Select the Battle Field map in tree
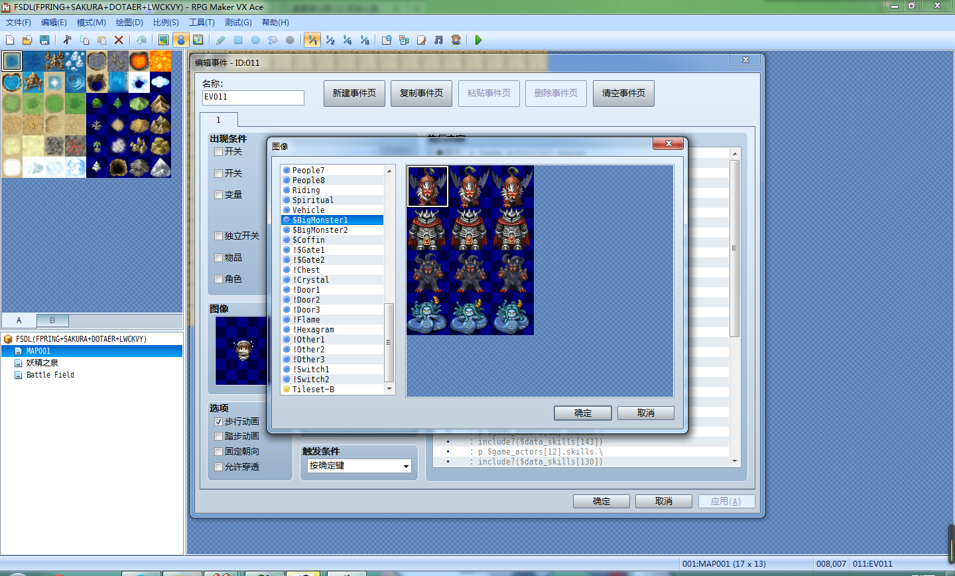 [50, 375]
